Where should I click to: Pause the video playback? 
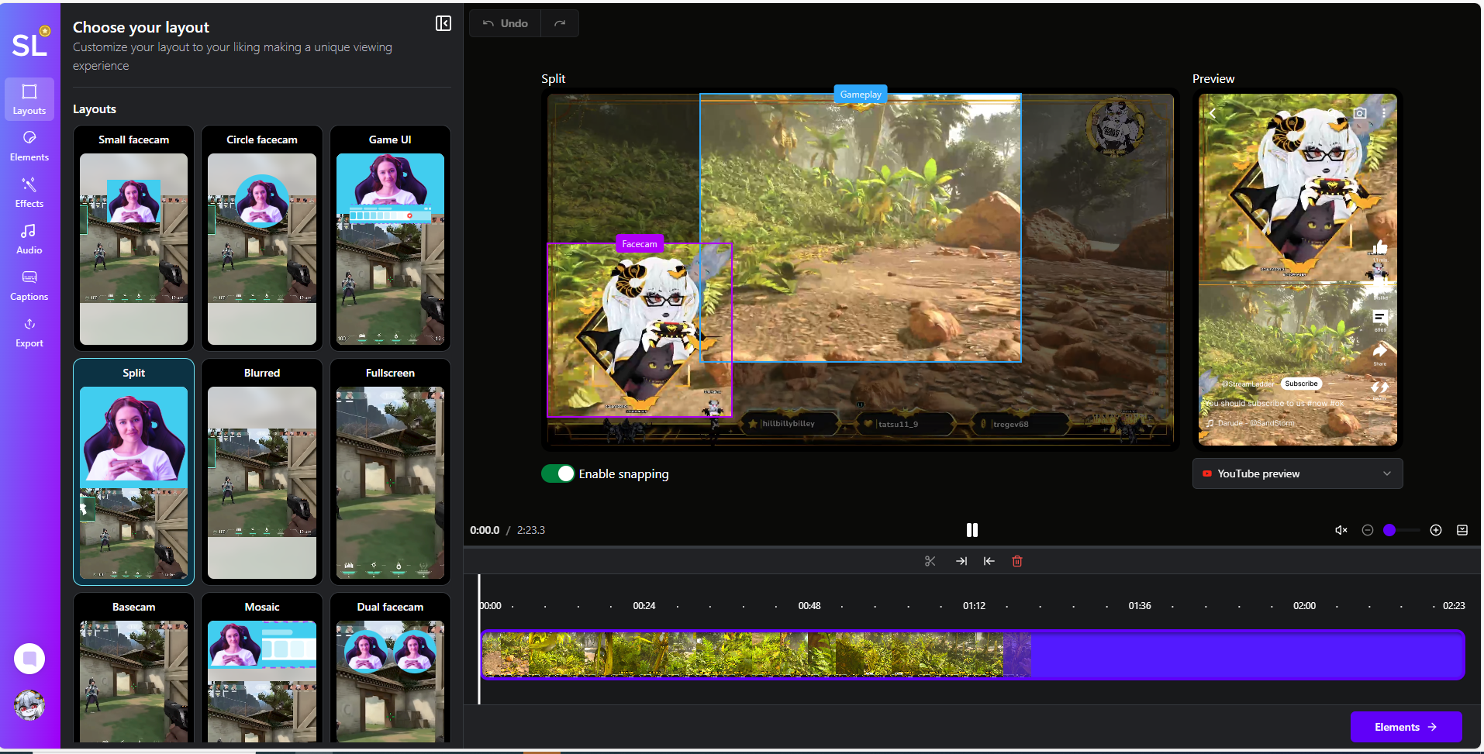972,530
